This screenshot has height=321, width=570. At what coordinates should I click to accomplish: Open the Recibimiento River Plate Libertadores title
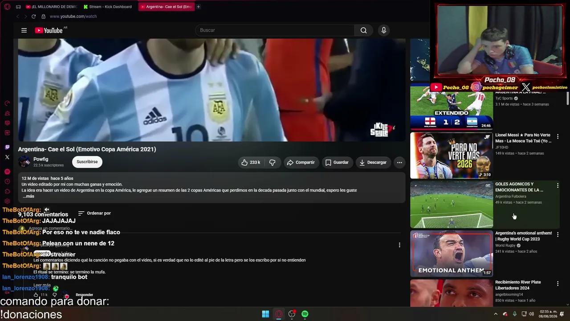[x=518, y=285]
